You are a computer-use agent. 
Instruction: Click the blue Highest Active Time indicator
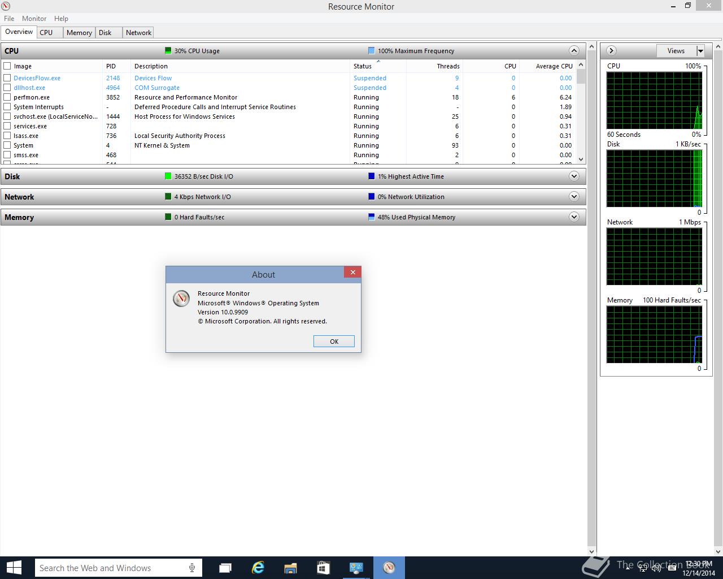click(371, 176)
